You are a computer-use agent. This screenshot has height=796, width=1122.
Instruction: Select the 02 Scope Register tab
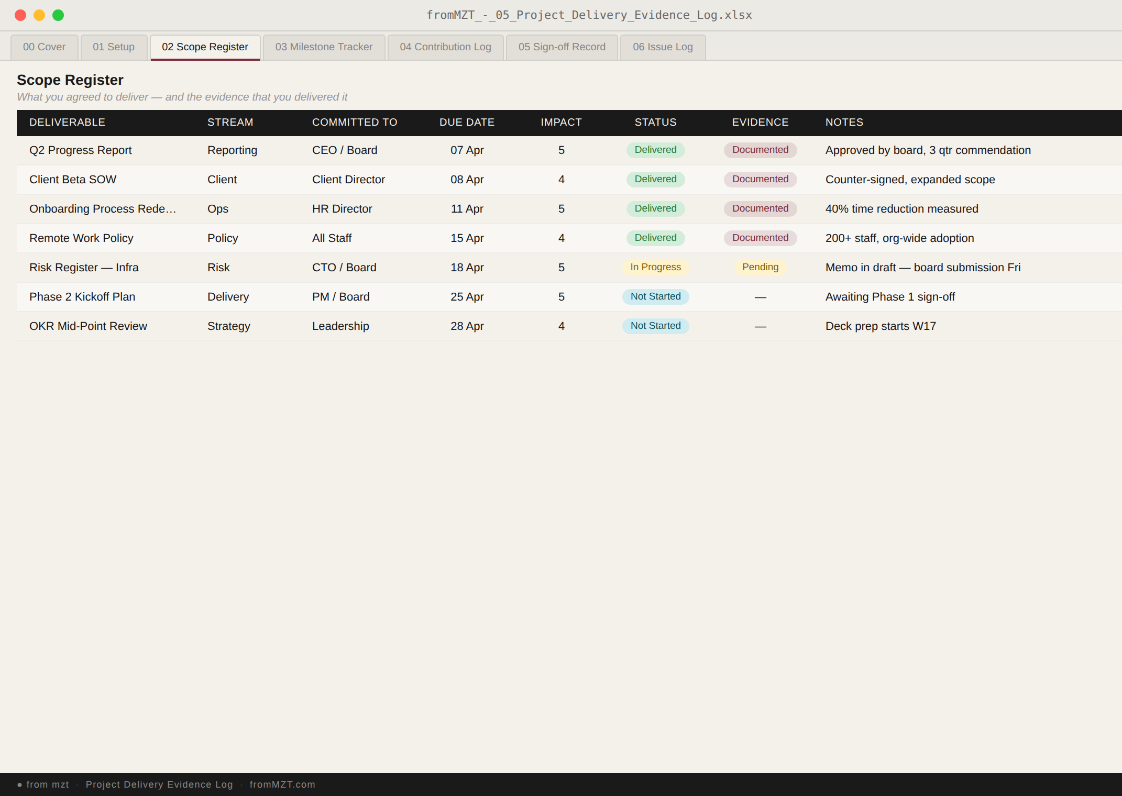click(x=205, y=47)
